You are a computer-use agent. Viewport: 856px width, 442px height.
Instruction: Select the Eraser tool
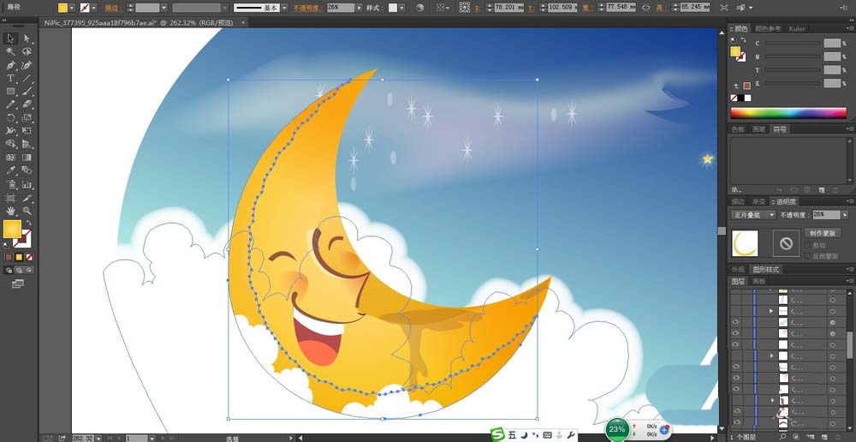pos(27,105)
